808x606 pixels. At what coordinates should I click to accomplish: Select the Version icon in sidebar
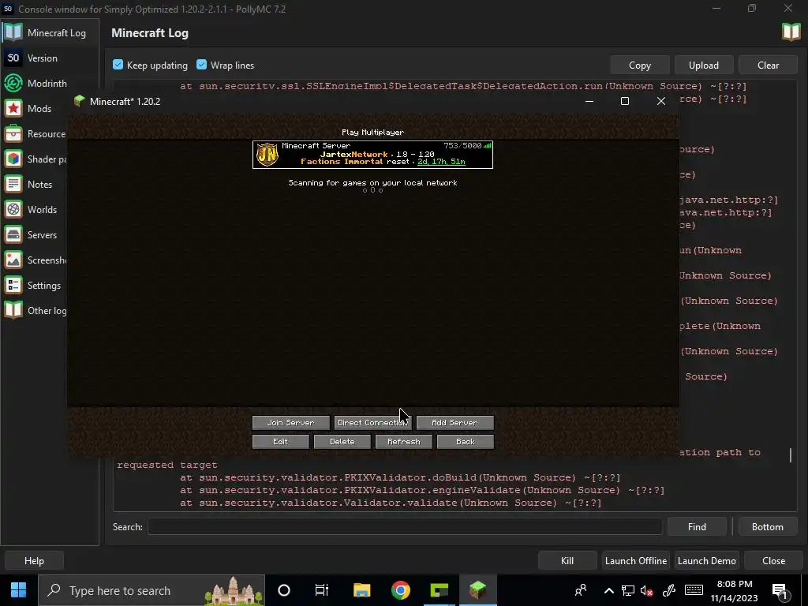pos(13,58)
